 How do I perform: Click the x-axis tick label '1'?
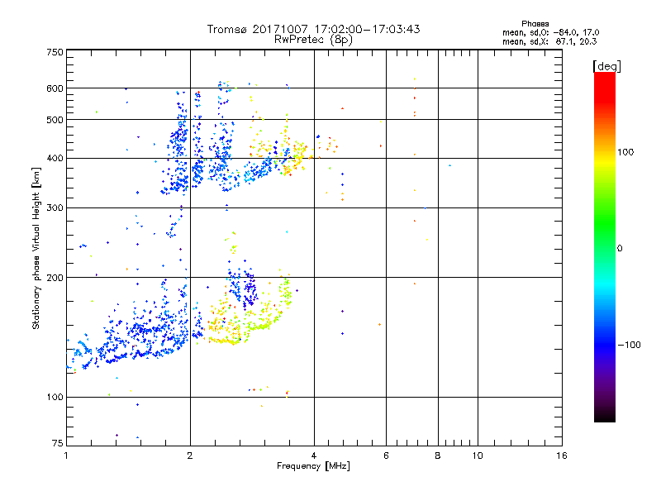point(66,455)
